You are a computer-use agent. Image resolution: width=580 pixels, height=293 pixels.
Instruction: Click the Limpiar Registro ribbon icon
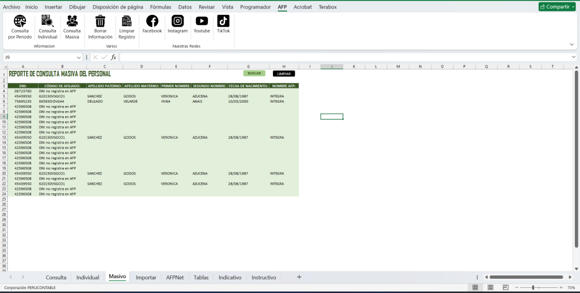[x=126, y=22]
